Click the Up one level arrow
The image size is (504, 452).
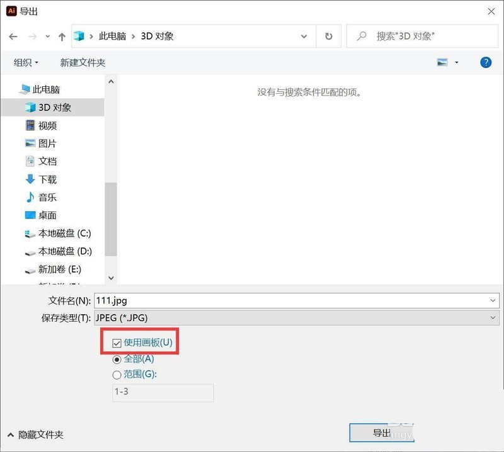(62, 37)
